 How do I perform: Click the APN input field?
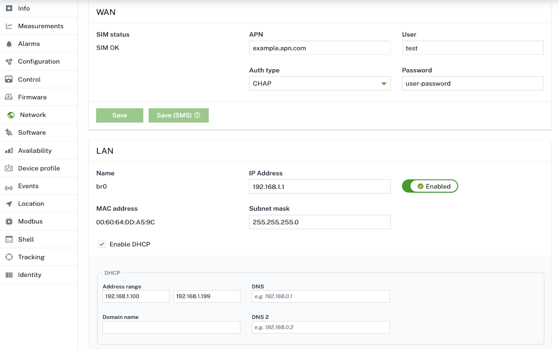[319, 48]
